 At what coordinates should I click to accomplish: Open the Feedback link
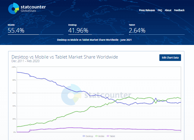tap(179, 10)
